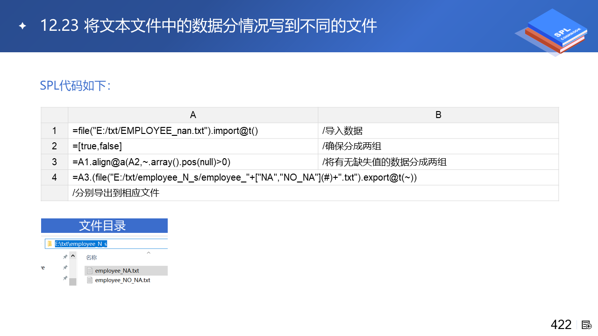Click the file icon of employee_NO_NA.txt
The image size is (598, 336).
click(x=90, y=280)
